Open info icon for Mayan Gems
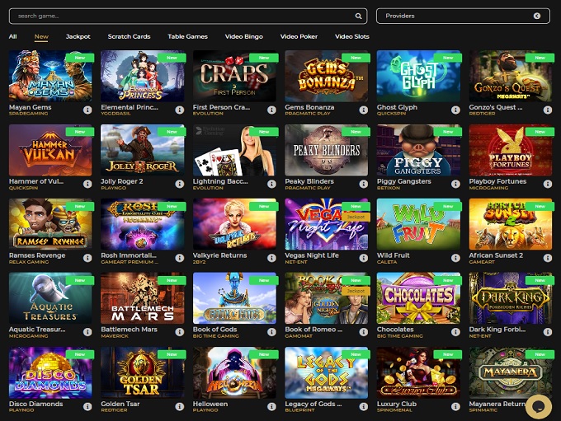The image size is (561, 421). tap(87, 109)
